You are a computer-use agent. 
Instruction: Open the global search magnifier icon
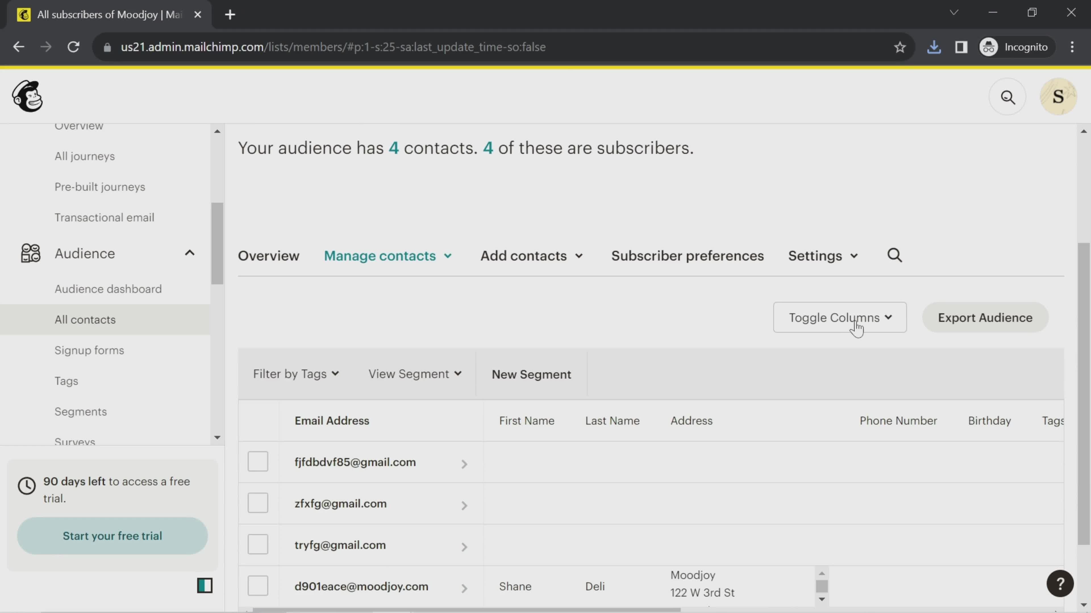click(1007, 97)
